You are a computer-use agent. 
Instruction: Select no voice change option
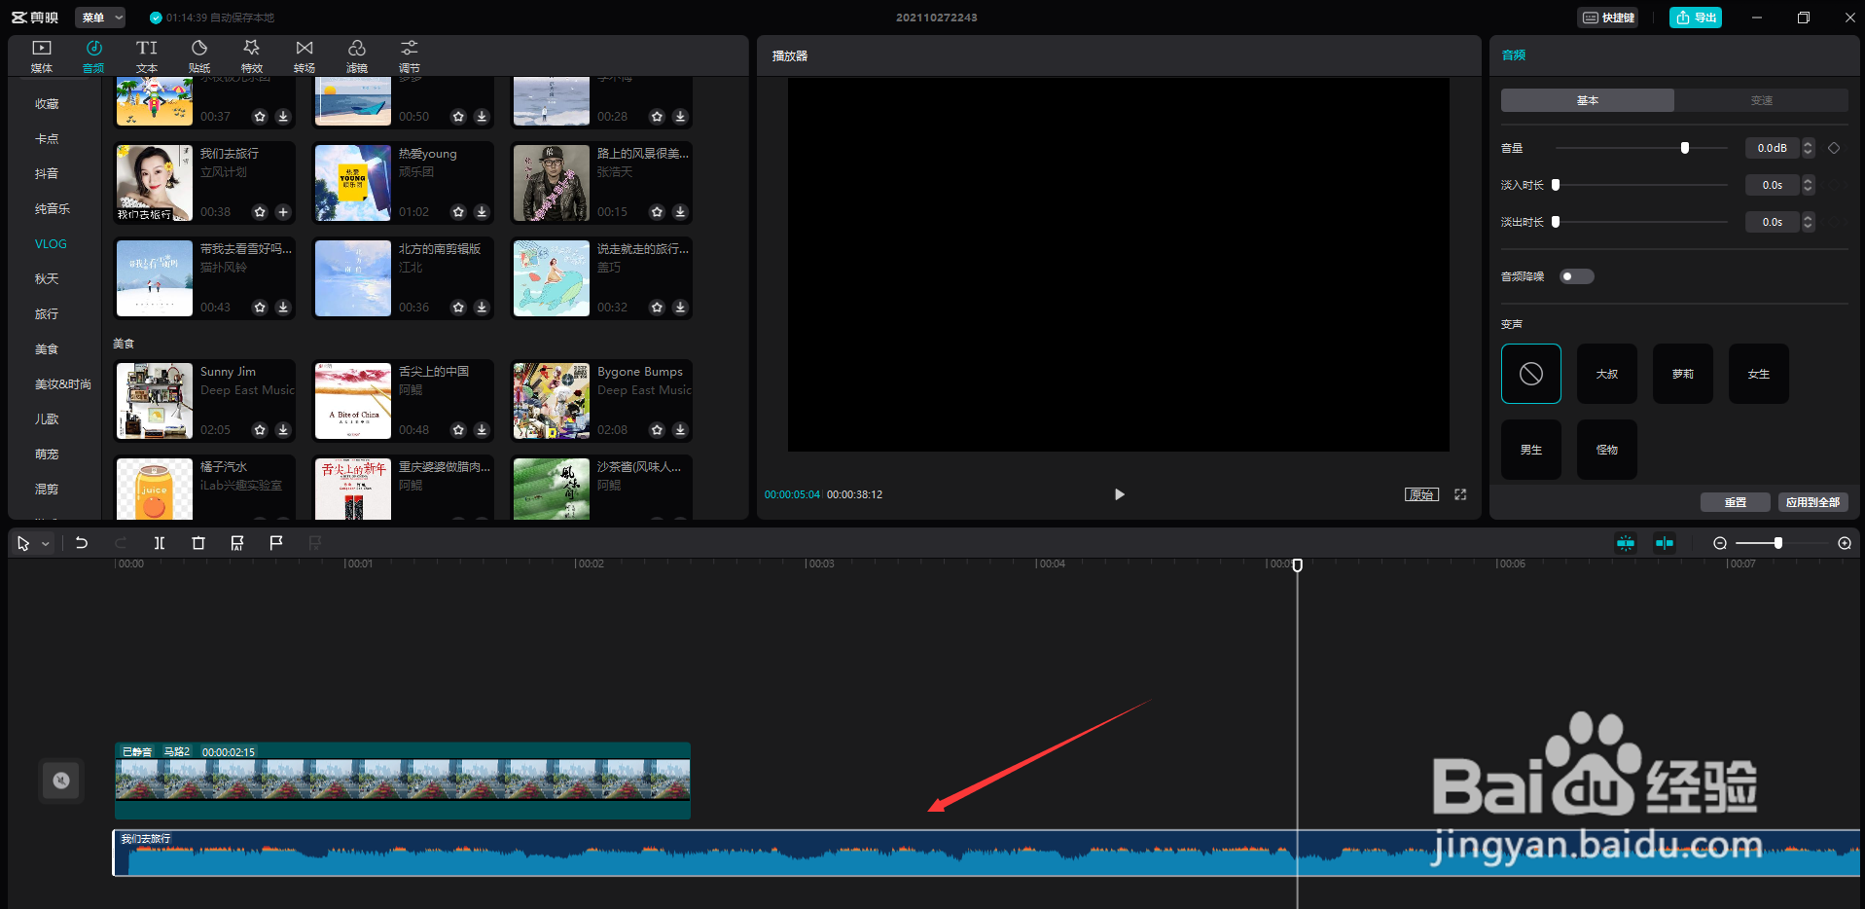(1531, 374)
